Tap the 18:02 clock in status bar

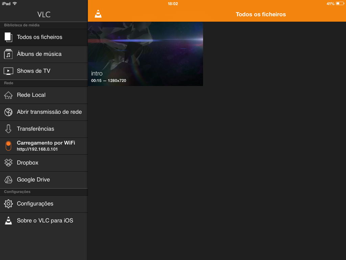pos(173,3)
